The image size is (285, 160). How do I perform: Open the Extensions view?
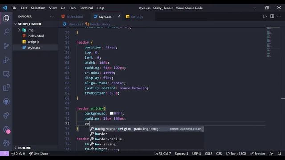click(6, 88)
